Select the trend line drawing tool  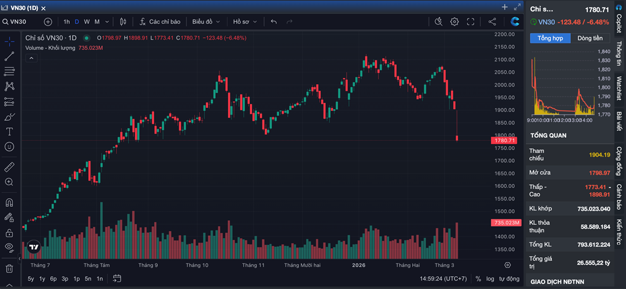click(9, 57)
